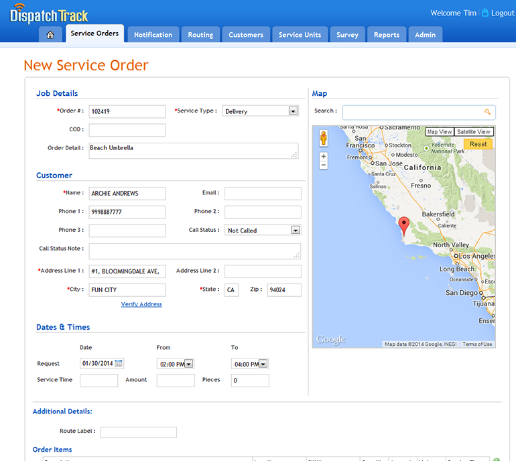Open the Home tab icon
Screen dimensions: 516x461
[x=50, y=35]
